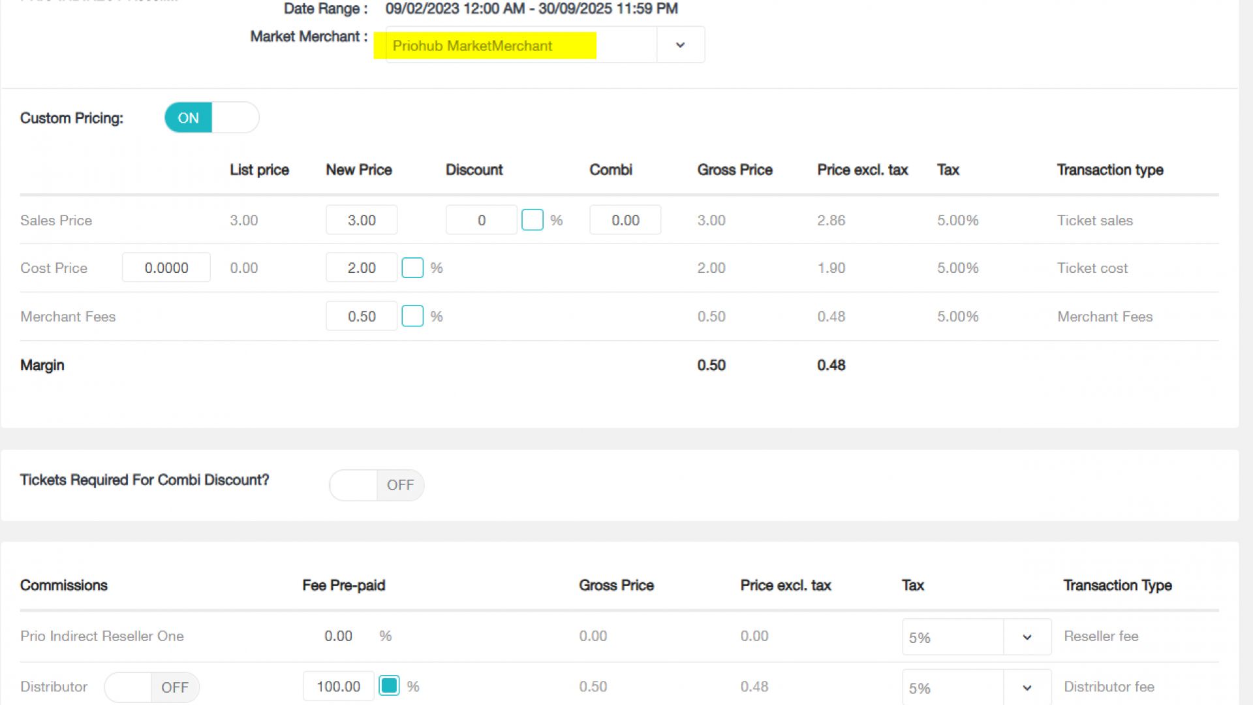Open the Market Merchant dropdown

coord(680,44)
